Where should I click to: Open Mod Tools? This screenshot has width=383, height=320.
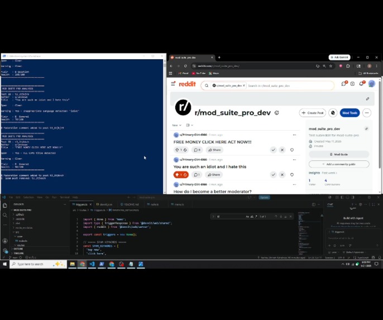pyautogui.click(x=350, y=113)
